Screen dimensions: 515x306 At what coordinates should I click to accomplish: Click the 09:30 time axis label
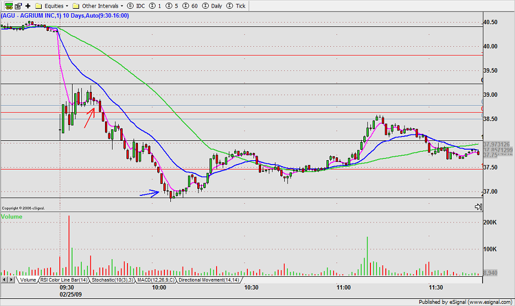67,288
